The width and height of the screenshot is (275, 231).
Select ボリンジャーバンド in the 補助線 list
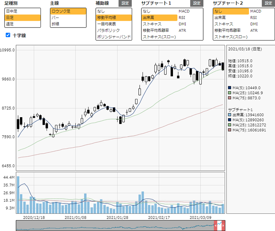click(x=114, y=37)
